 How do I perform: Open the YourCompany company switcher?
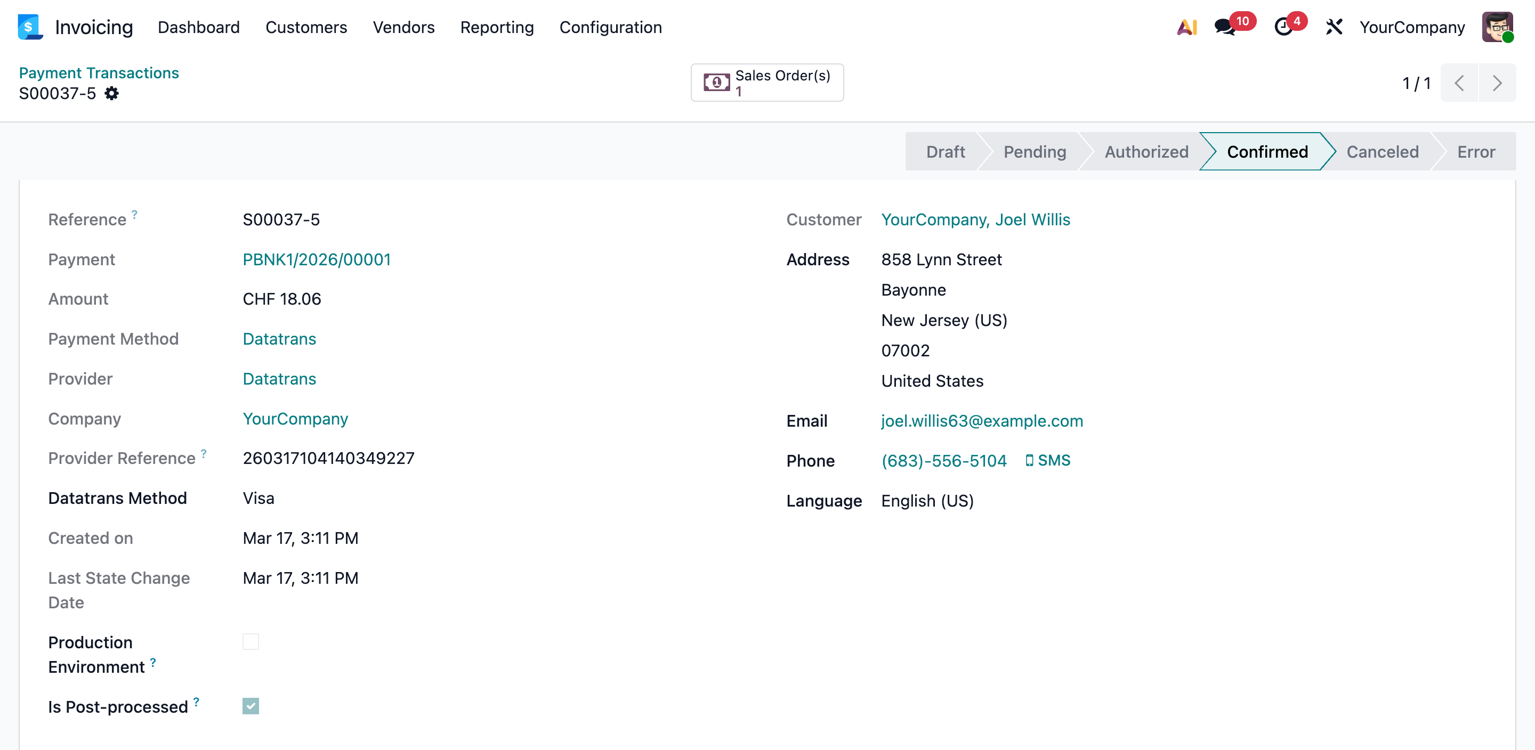1412,27
